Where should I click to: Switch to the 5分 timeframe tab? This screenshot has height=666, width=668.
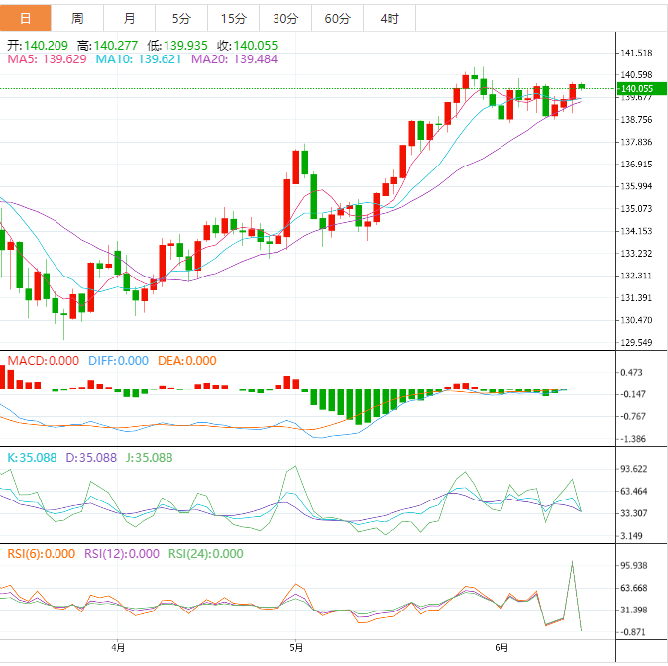click(x=181, y=18)
